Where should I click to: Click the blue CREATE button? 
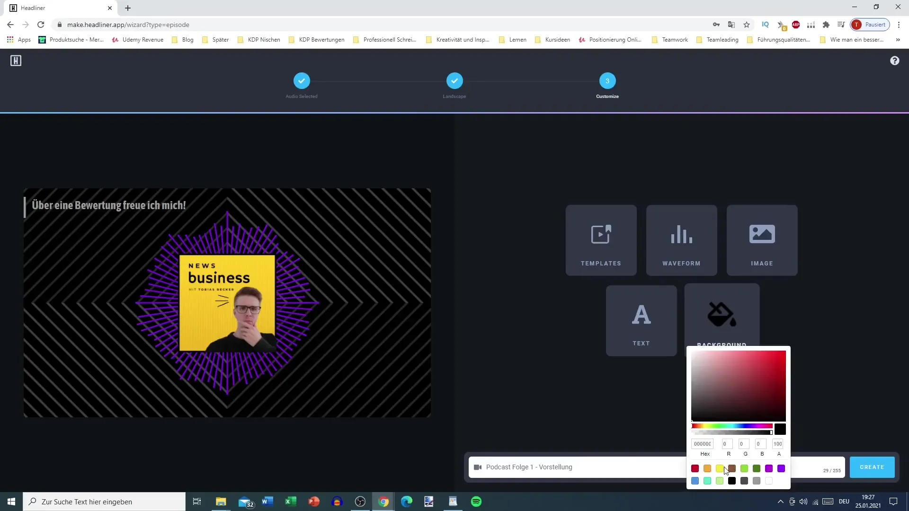pos(872,467)
